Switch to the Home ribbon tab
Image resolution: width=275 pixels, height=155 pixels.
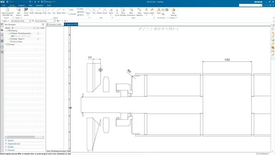(12, 6)
